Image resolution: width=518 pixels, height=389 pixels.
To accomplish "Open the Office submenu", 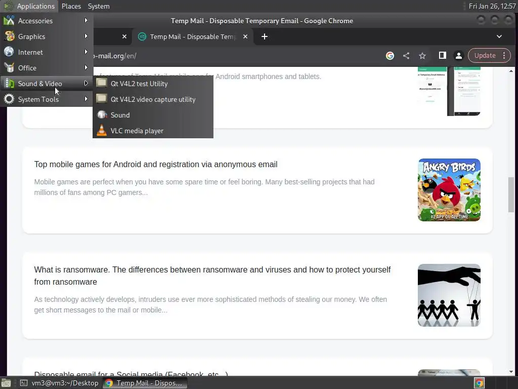I will (x=47, y=68).
